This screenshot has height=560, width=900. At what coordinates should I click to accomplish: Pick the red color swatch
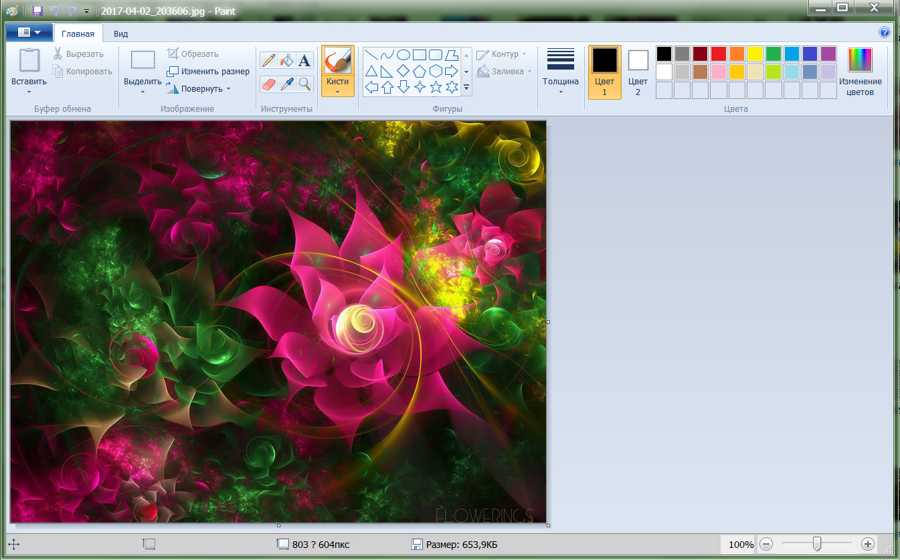point(719,54)
